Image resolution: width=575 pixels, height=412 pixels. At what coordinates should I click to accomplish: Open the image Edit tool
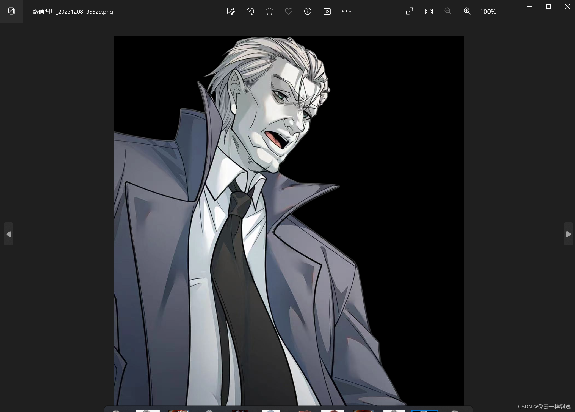231,11
